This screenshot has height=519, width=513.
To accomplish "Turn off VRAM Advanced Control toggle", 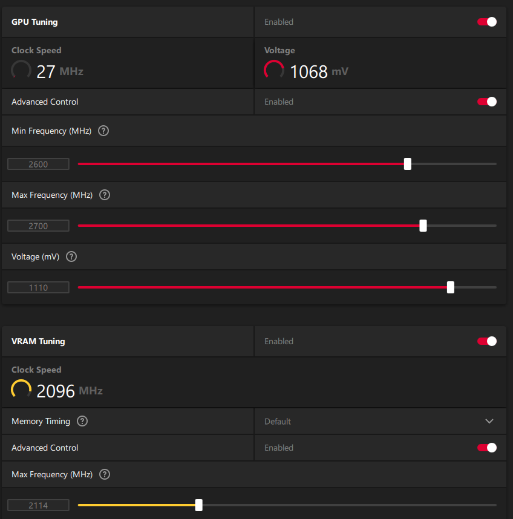I will [x=487, y=448].
